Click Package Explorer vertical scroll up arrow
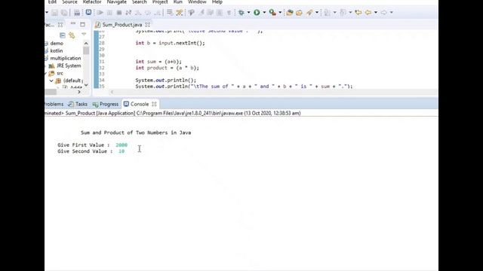This screenshot has height=271, width=483. [86, 44]
